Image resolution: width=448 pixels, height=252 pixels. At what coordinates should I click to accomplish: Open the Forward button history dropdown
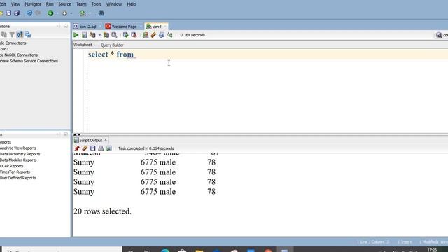pyautogui.click(x=71, y=13)
